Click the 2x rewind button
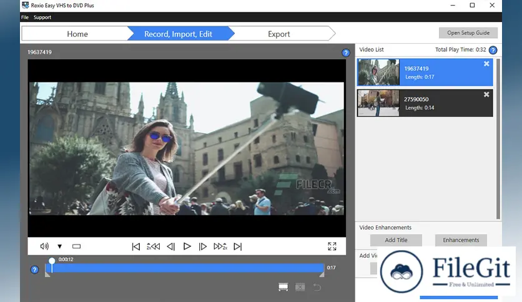The width and height of the screenshot is (522, 302). (153, 246)
